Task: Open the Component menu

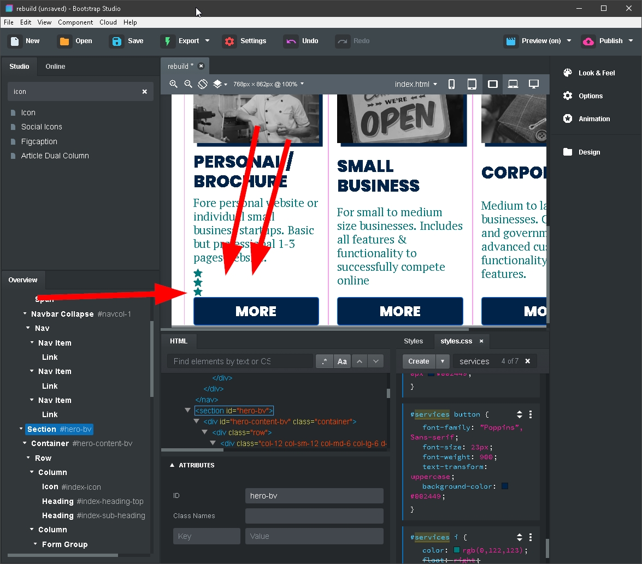Action: tap(75, 22)
